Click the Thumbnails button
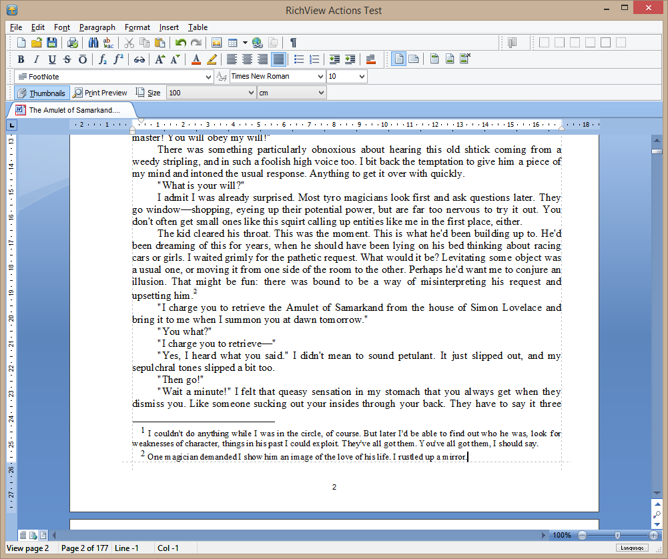Screen dimensions: 668x559 tap(42, 93)
